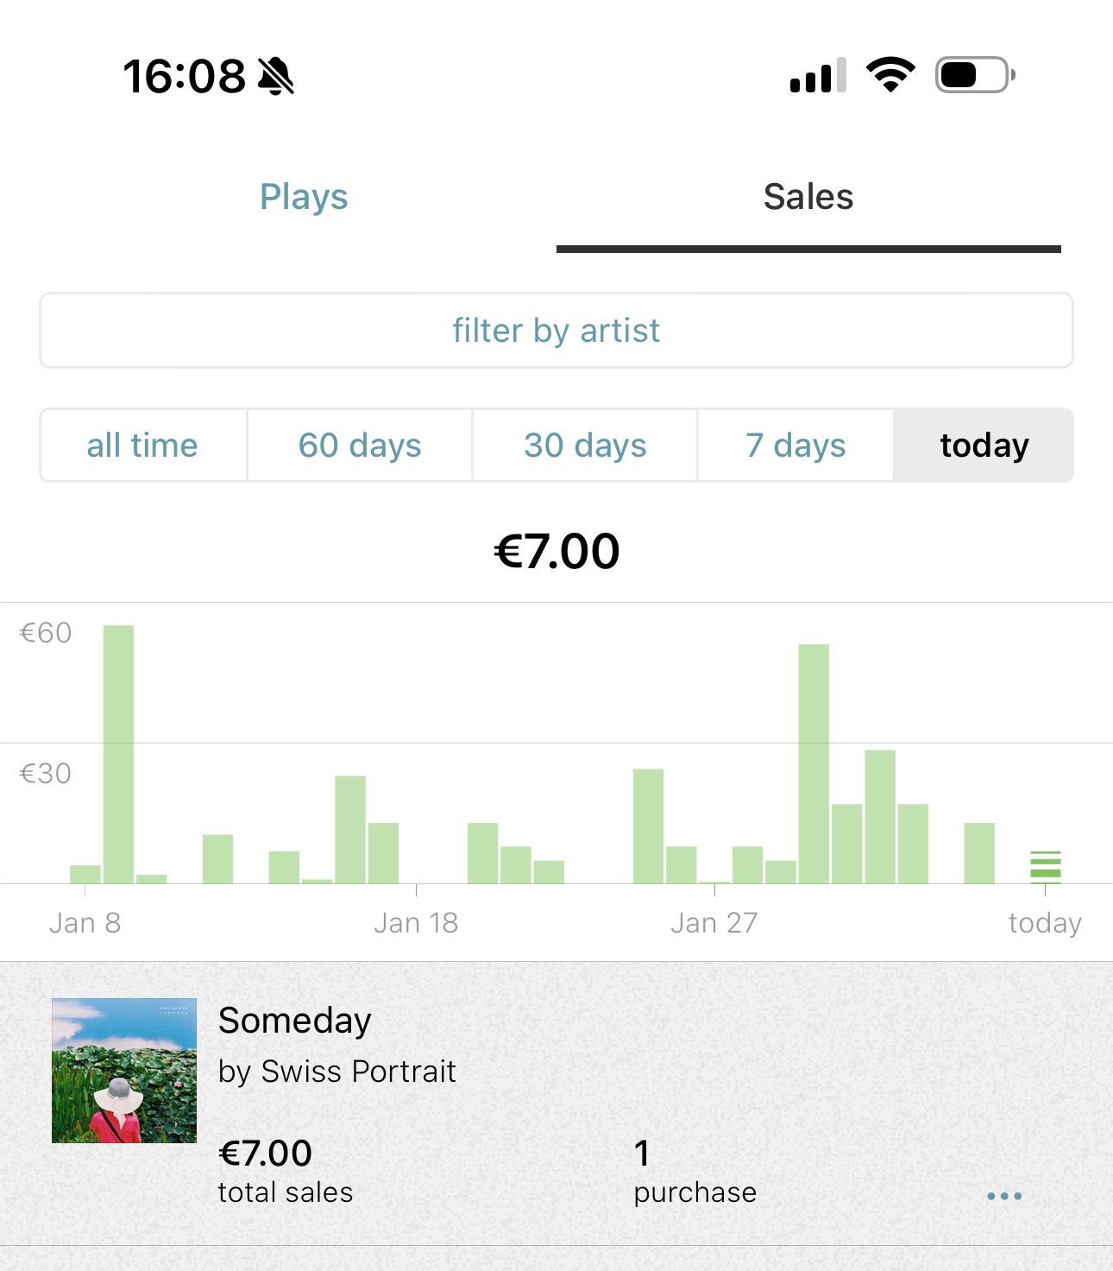Screen dimensions: 1113x1271
Task: Select the 60 days range
Action: pos(360,446)
